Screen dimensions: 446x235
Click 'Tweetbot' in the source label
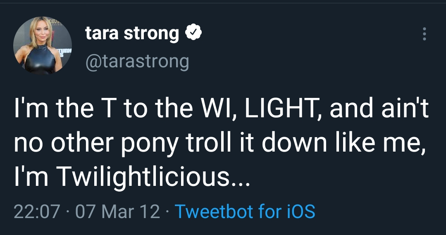point(214,211)
